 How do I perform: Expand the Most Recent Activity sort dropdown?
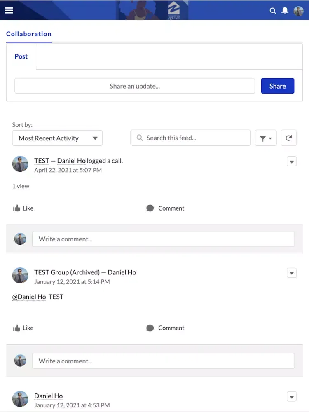(57, 138)
